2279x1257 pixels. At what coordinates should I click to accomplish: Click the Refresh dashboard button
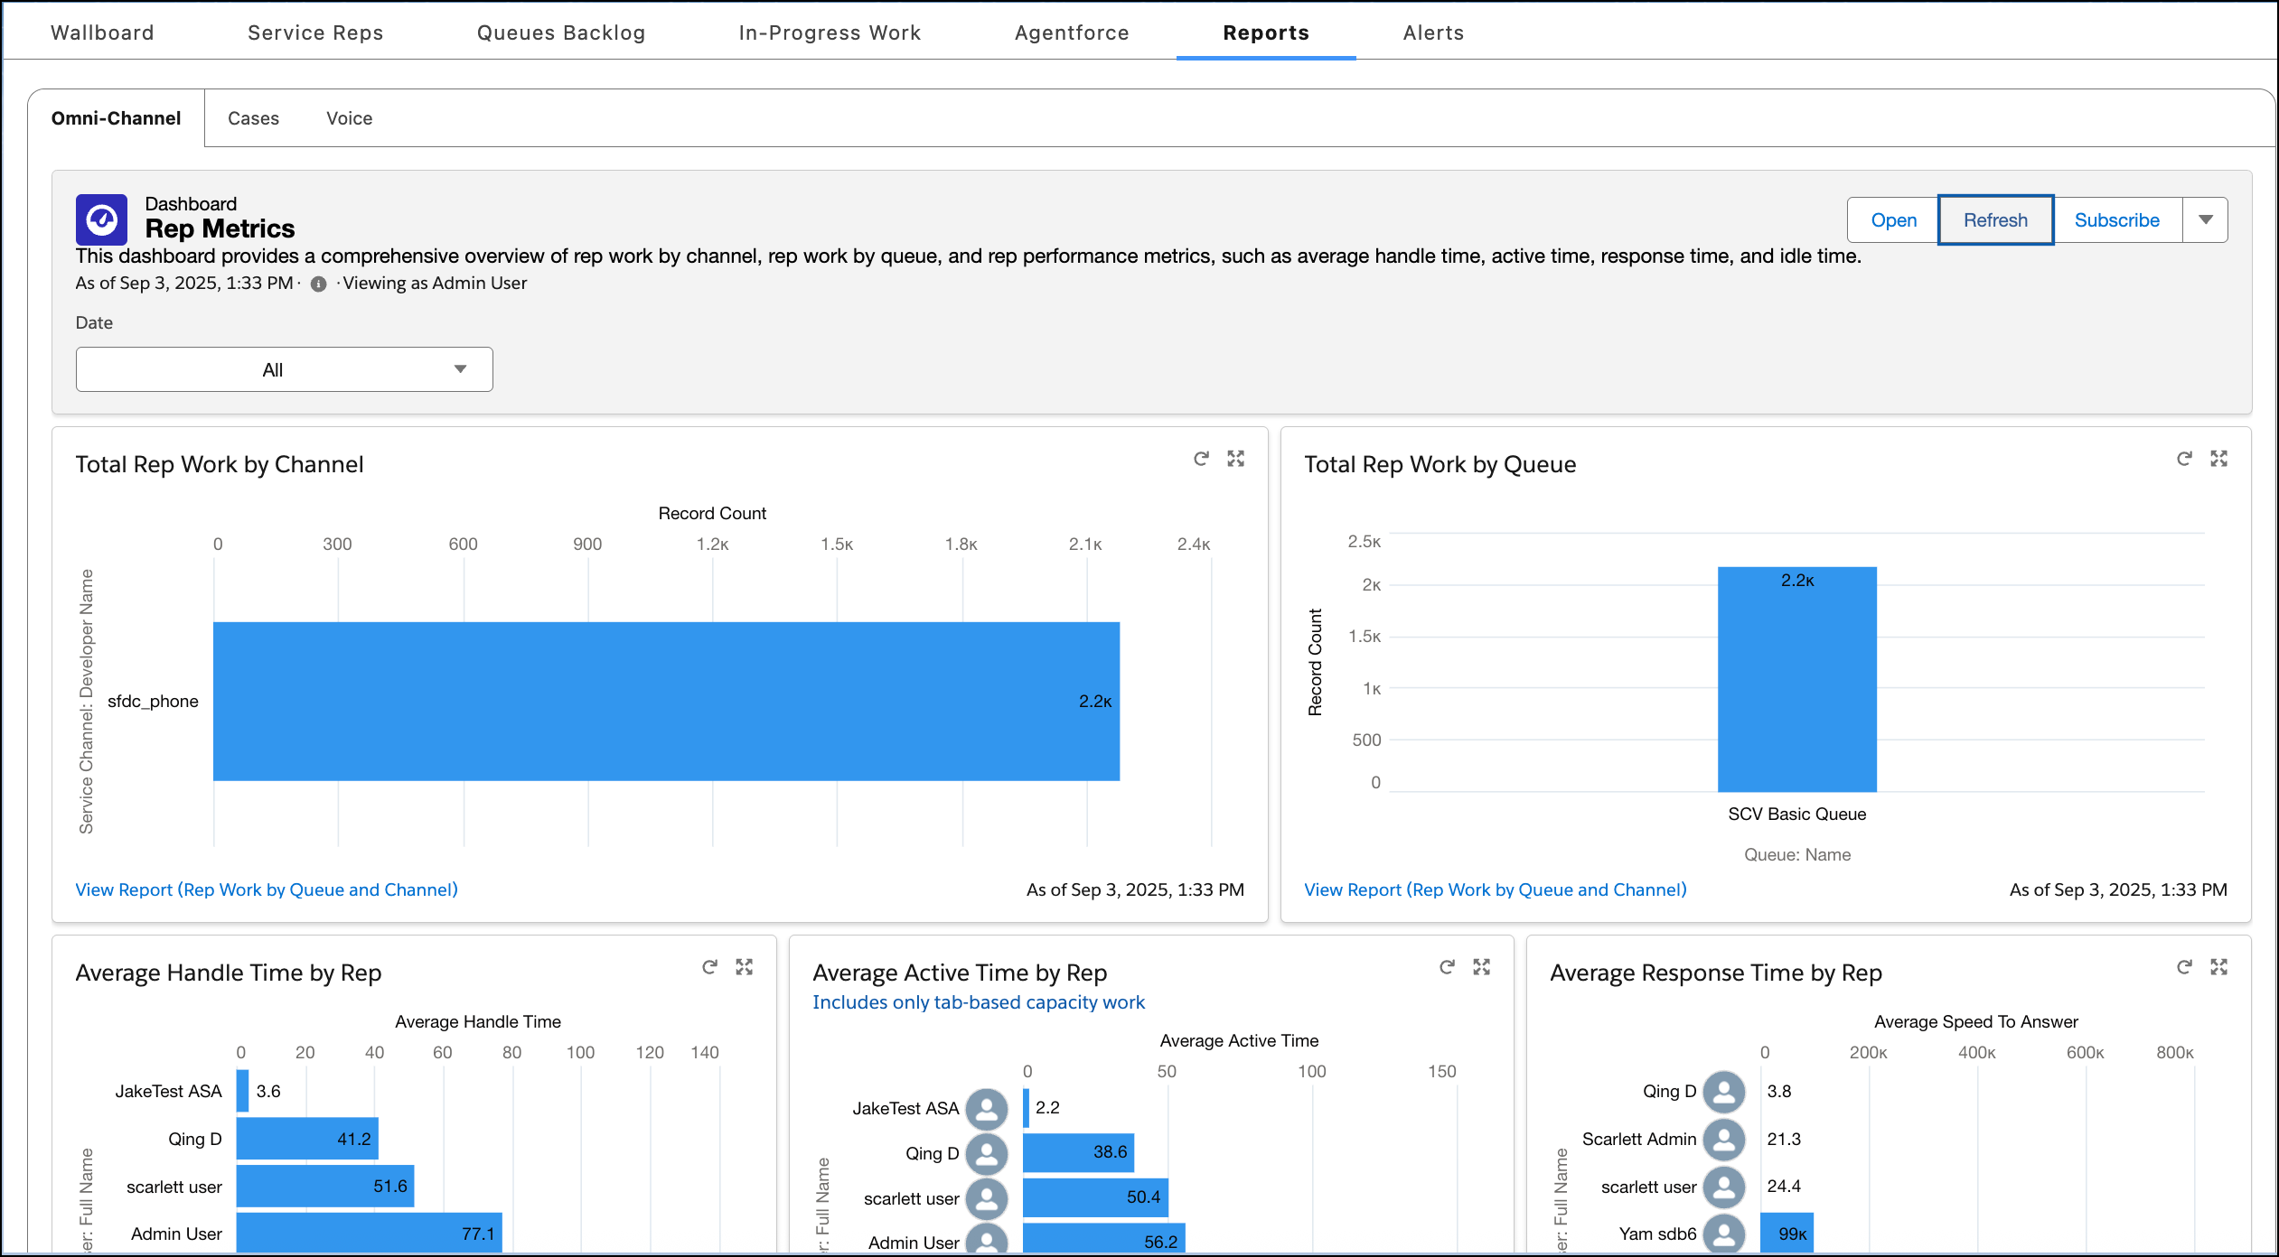coord(1995,220)
